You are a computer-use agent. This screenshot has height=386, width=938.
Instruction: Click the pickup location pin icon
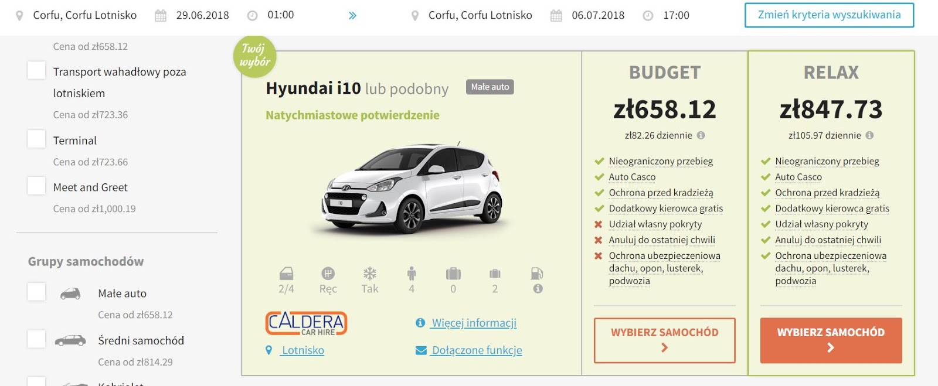pyautogui.click(x=19, y=16)
